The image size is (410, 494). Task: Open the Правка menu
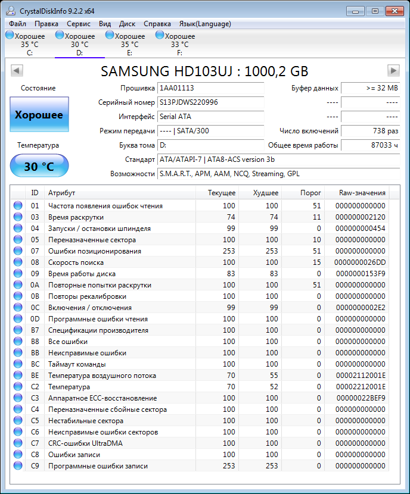coord(46,24)
